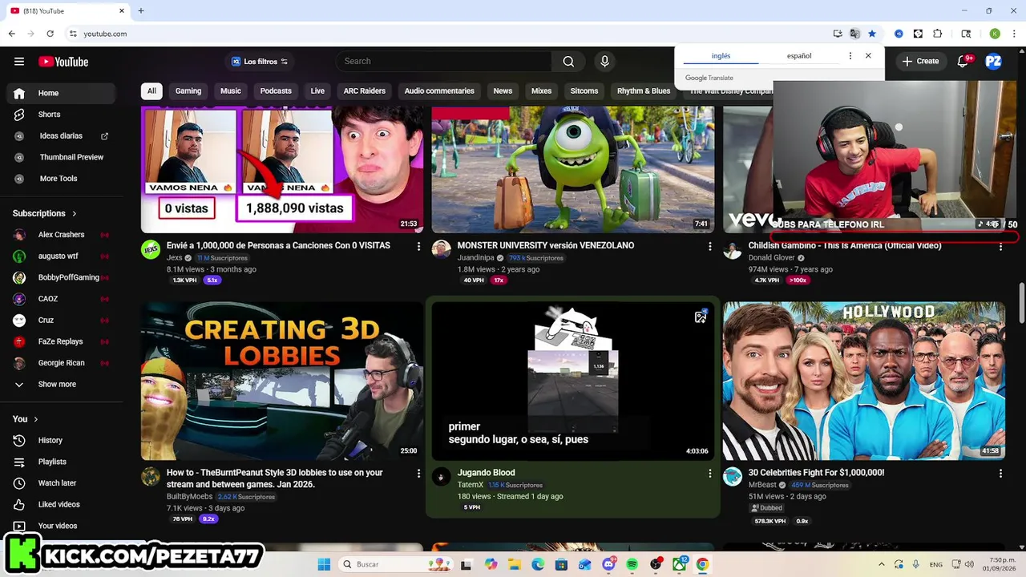1026x577 pixels.
Task: Expand Show more subscriptions
Action: pos(59,385)
